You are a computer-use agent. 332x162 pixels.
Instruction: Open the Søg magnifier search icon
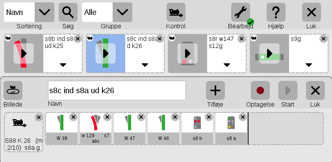(68, 12)
